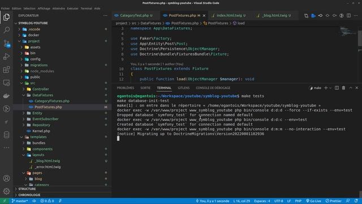Screen dimensions: 362x204
Task: Change language mode PHP in status bar
Action: point(298,201)
